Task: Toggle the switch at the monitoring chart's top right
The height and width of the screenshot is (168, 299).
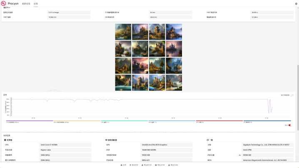Action: 292,95
